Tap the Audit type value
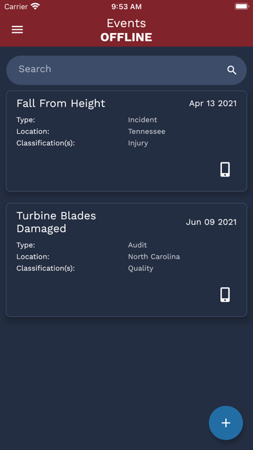 137,245
